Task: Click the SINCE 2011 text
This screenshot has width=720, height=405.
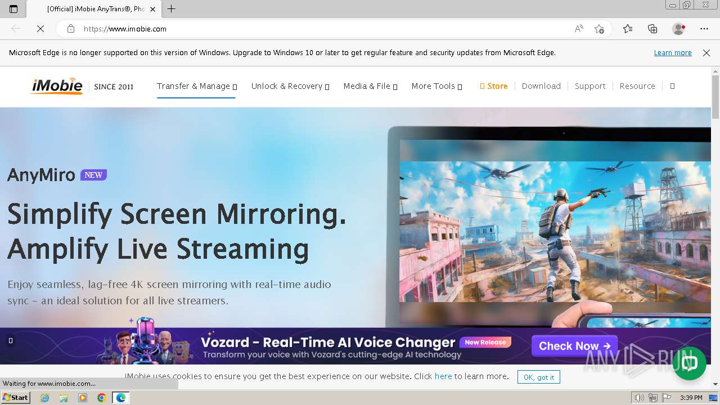Action: tap(114, 87)
